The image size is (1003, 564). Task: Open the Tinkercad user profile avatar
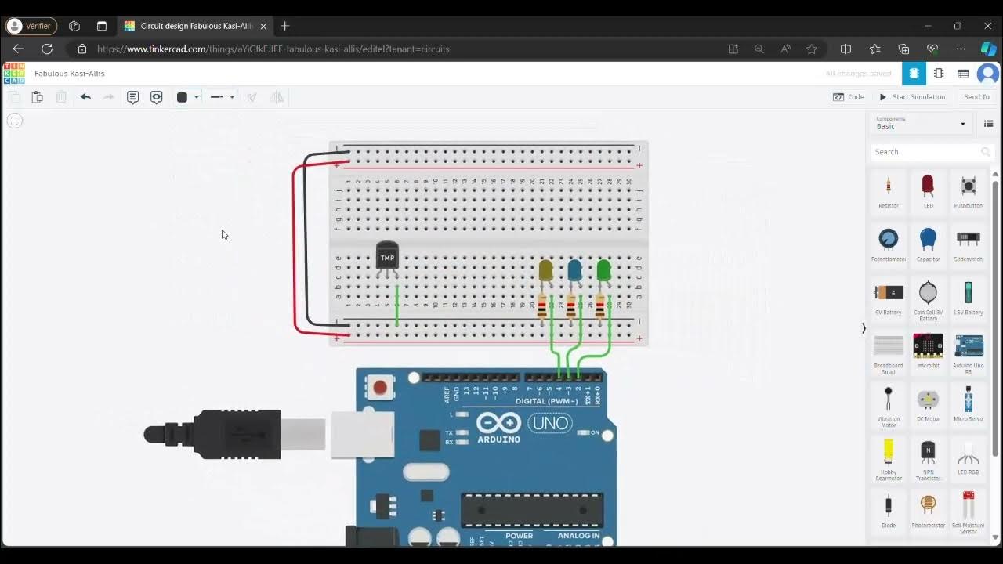pyautogui.click(x=988, y=74)
